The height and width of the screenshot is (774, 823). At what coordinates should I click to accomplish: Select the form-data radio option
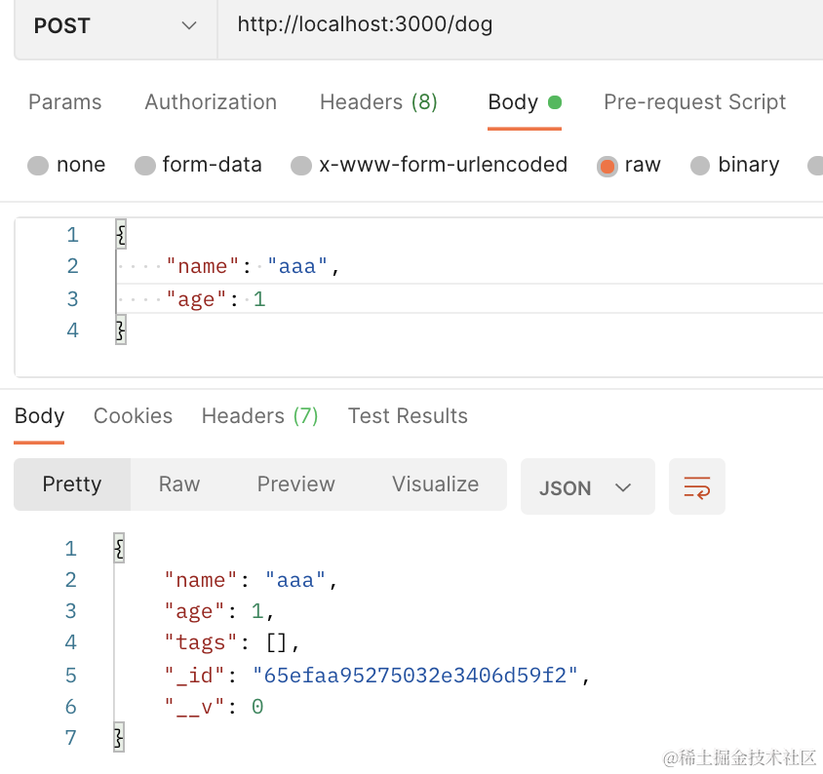click(x=145, y=166)
